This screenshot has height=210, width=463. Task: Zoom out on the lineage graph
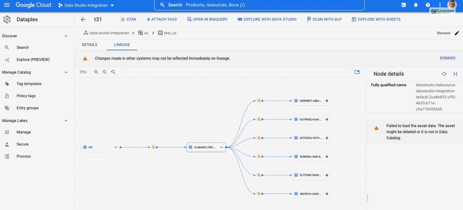point(104,72)
